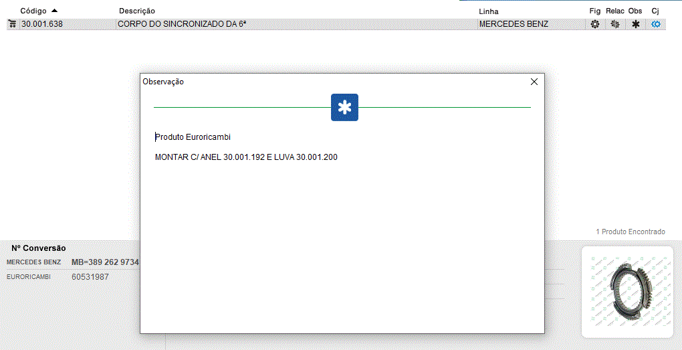Click the Cj column header

click(655, 11)
